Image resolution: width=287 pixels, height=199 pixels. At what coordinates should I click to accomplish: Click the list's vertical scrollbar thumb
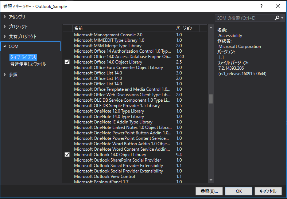pyautogui.click(x=211, y=99)
